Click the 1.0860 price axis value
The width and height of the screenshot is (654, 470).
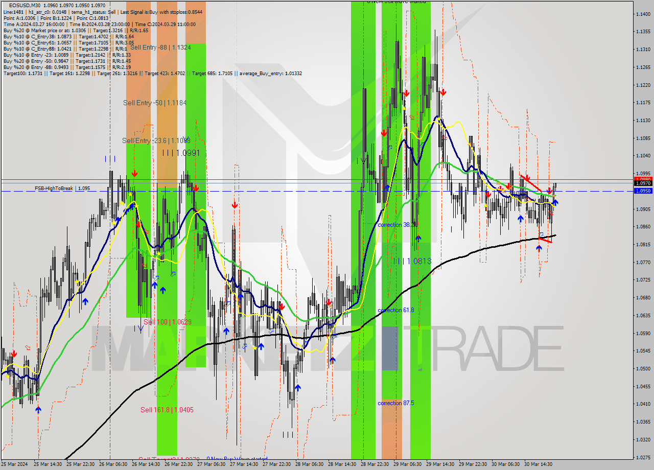coord(643,227)
